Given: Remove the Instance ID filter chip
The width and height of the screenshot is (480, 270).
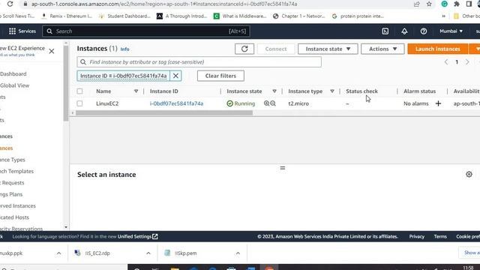Looking at the screenshot, I should 175,76.
